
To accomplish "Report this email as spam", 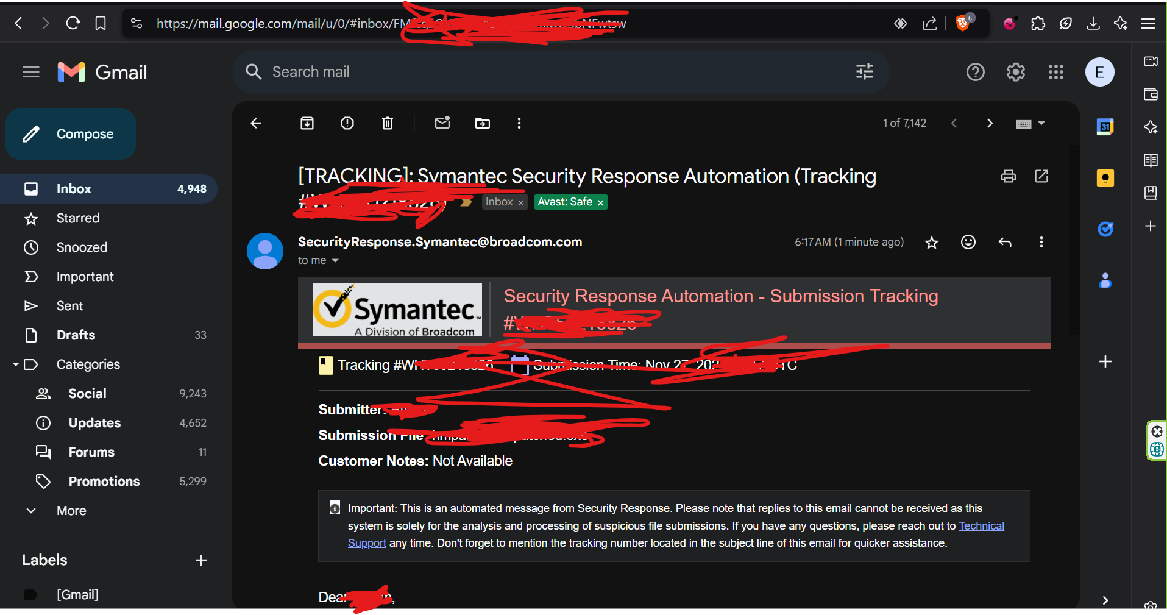I will click(347, 123).
